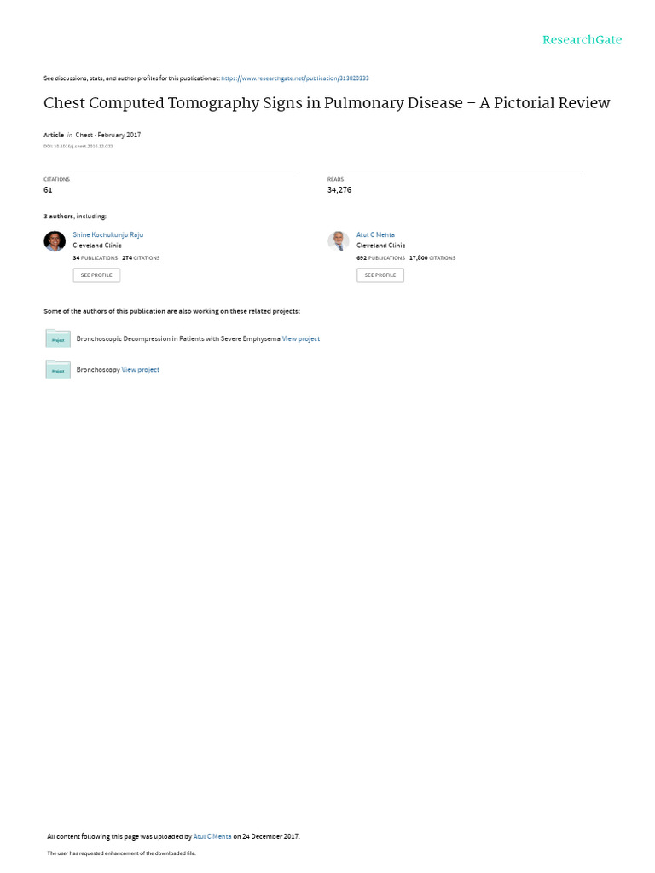Click Atul C Mehta uploader link in footer
This screenshot has height=873, width=655.
(x=212, y=836)
